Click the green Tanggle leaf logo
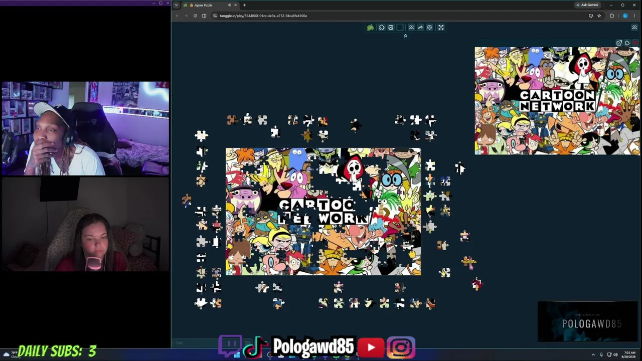 click(370, 28)
